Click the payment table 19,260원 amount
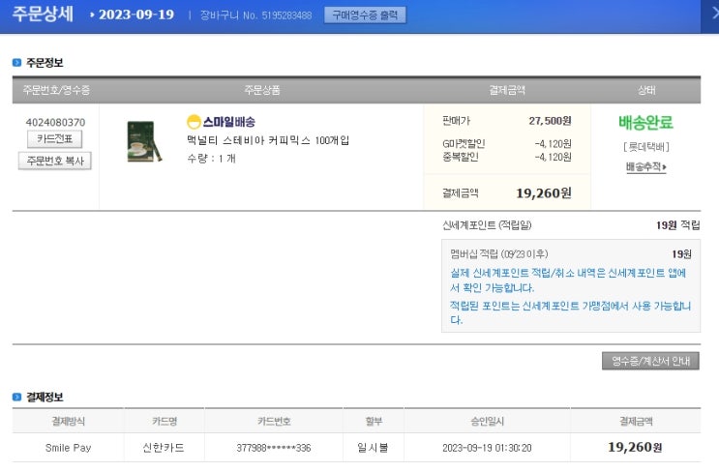This screenshot has height=472, width=719. coord(635,447)
